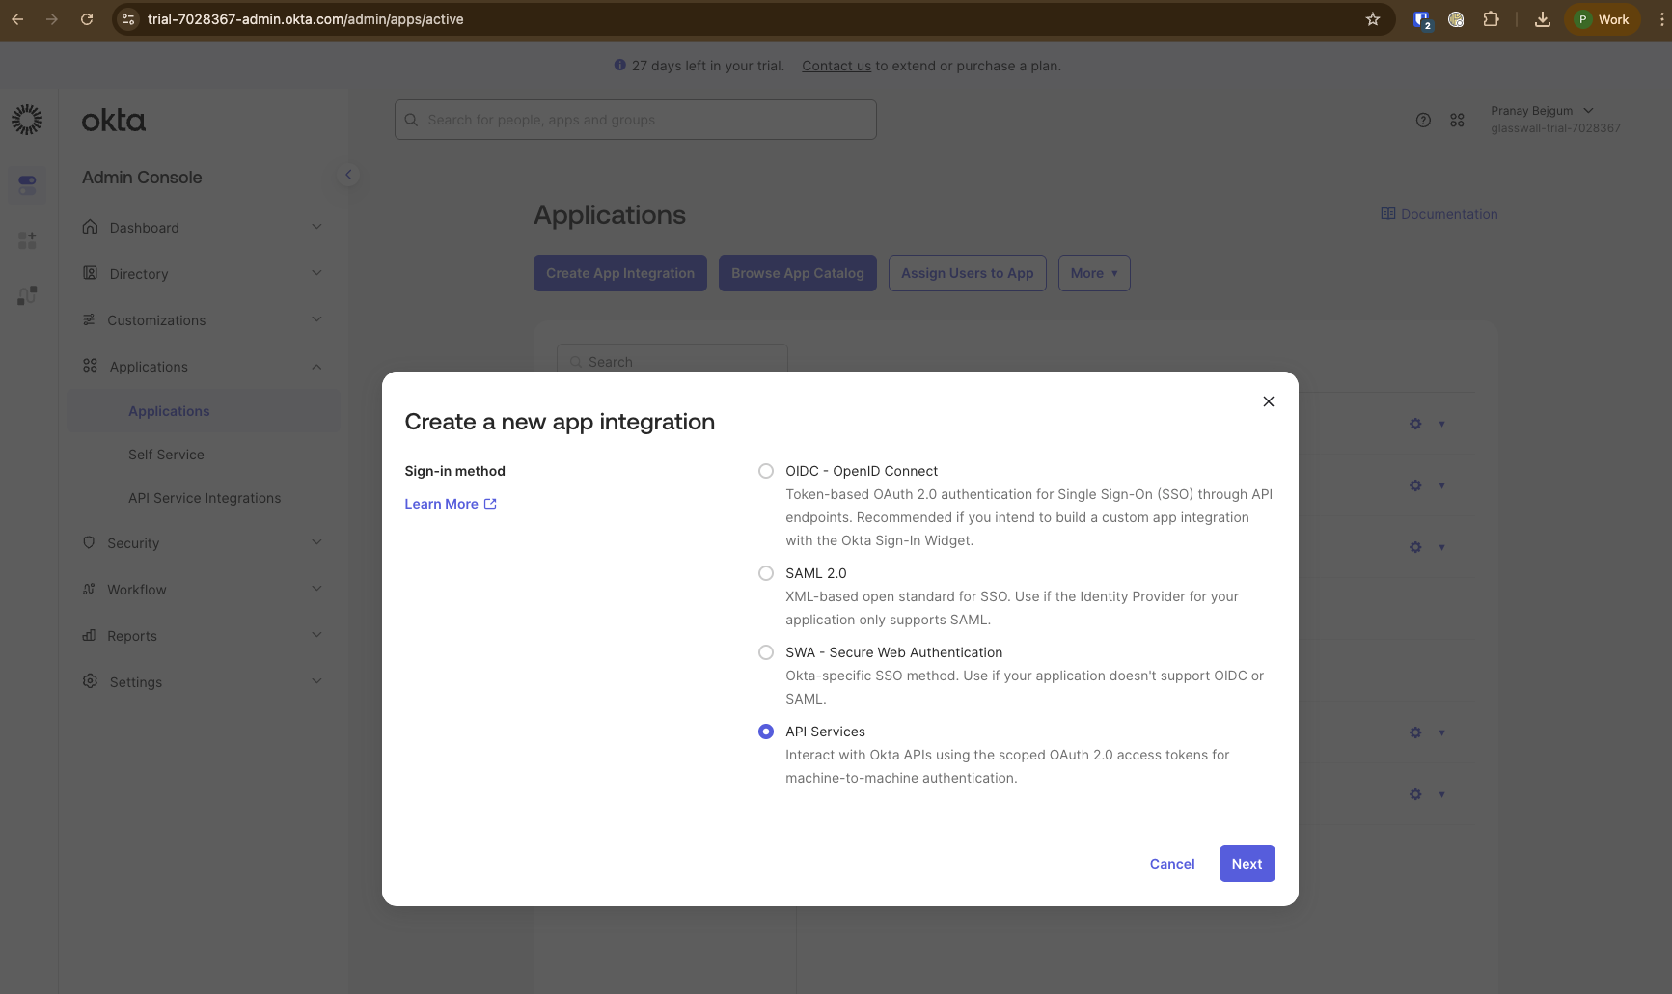Click the Contact us link
The width and height of the screenshot is (1672, 994).
[836, 66]
